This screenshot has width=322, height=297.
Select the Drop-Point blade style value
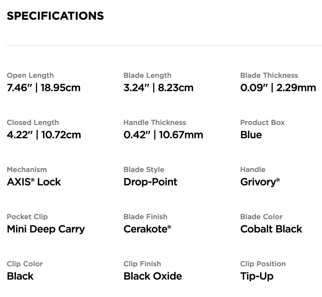pos(150,182)
